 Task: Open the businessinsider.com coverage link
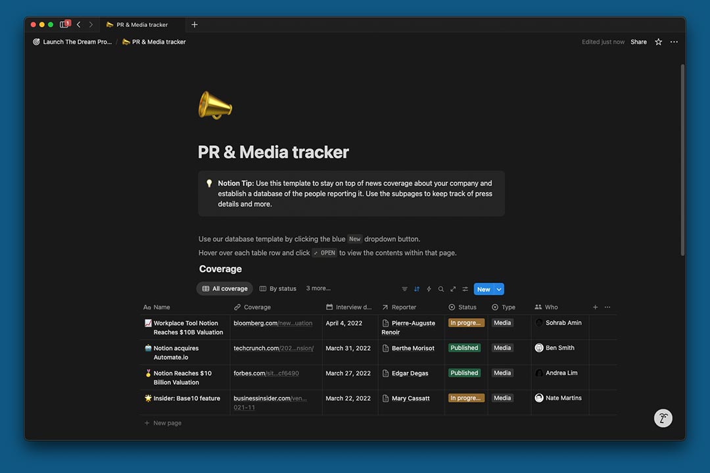(270, 403)
